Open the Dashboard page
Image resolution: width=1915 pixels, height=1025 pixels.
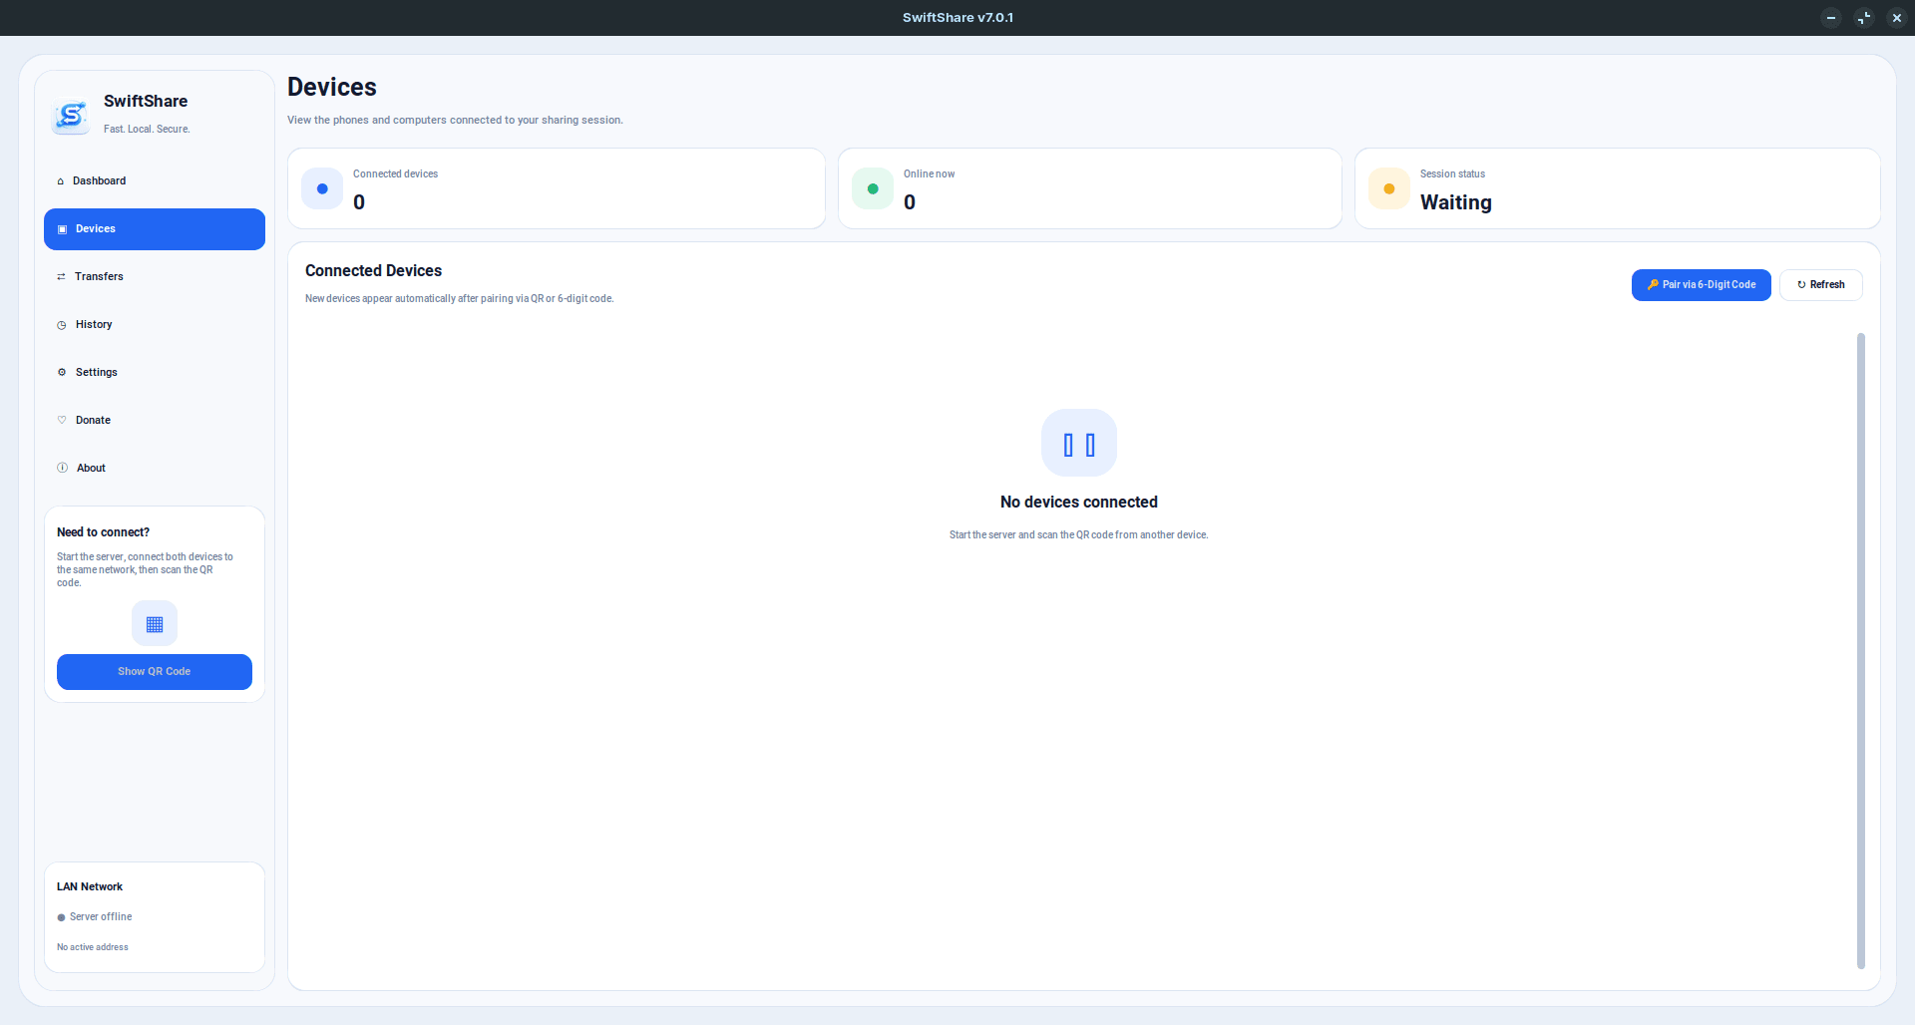(155, 181)
